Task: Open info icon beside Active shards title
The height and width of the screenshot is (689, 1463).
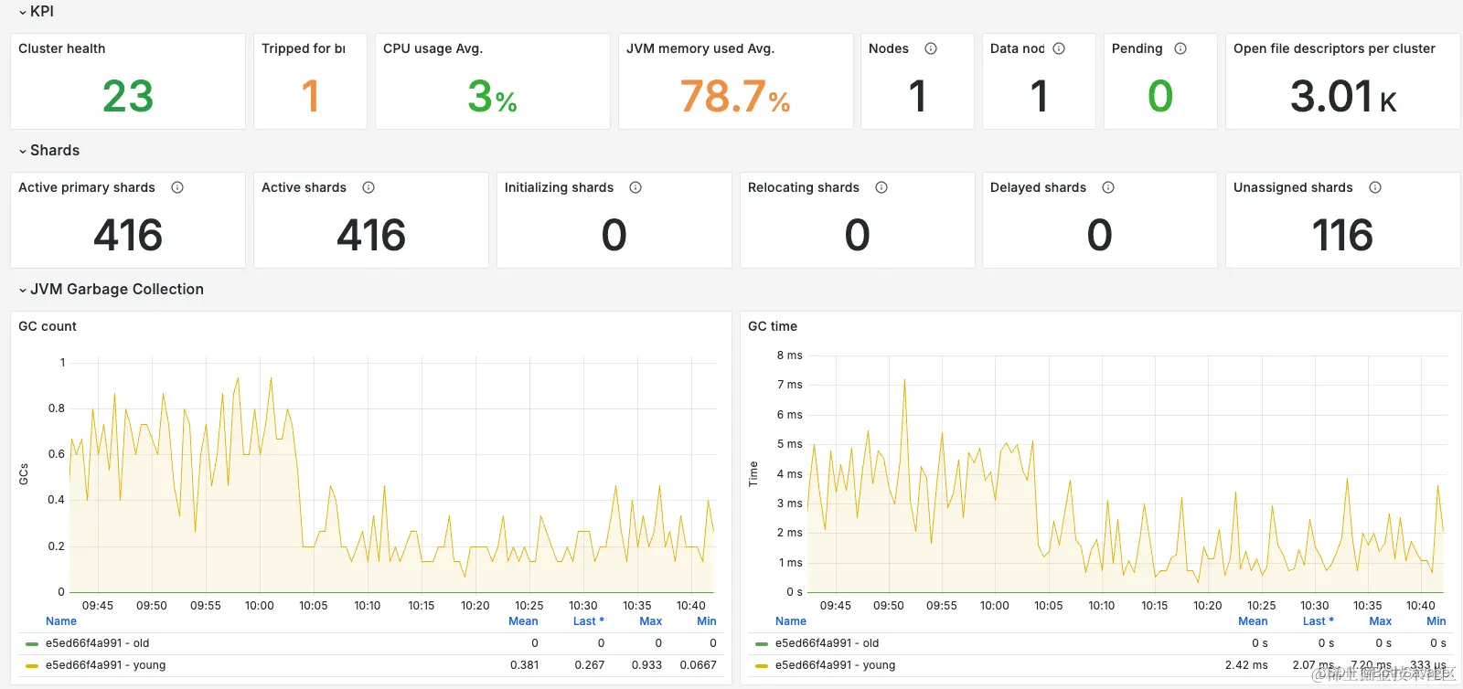Action: 368,187
